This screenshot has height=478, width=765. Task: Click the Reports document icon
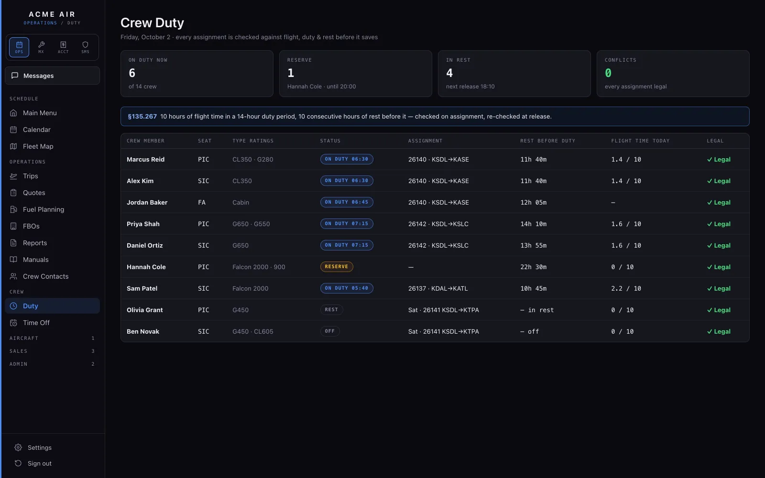point(13,243)
